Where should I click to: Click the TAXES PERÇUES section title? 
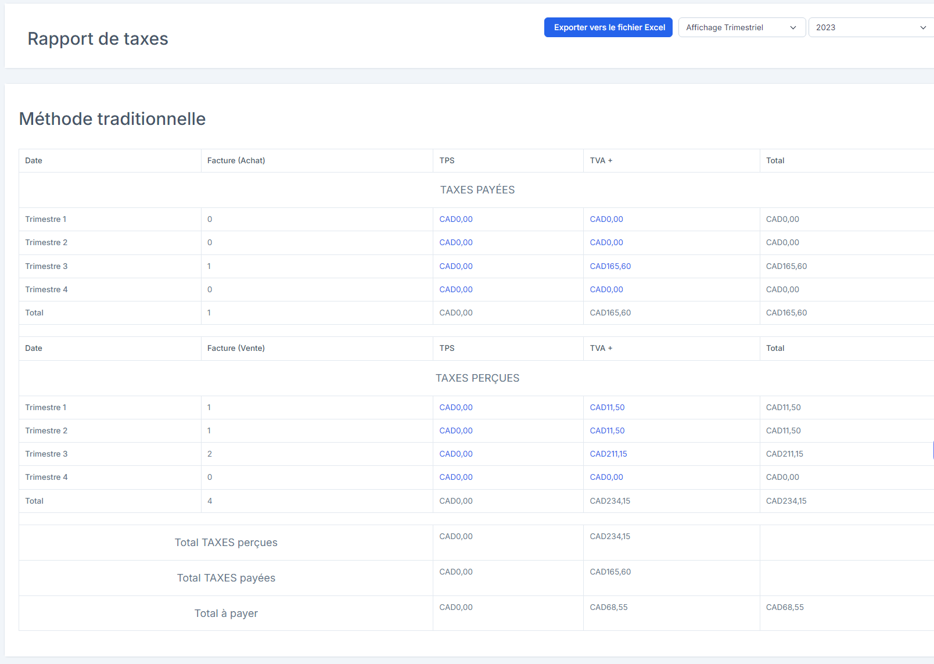(x=477, y=378)
